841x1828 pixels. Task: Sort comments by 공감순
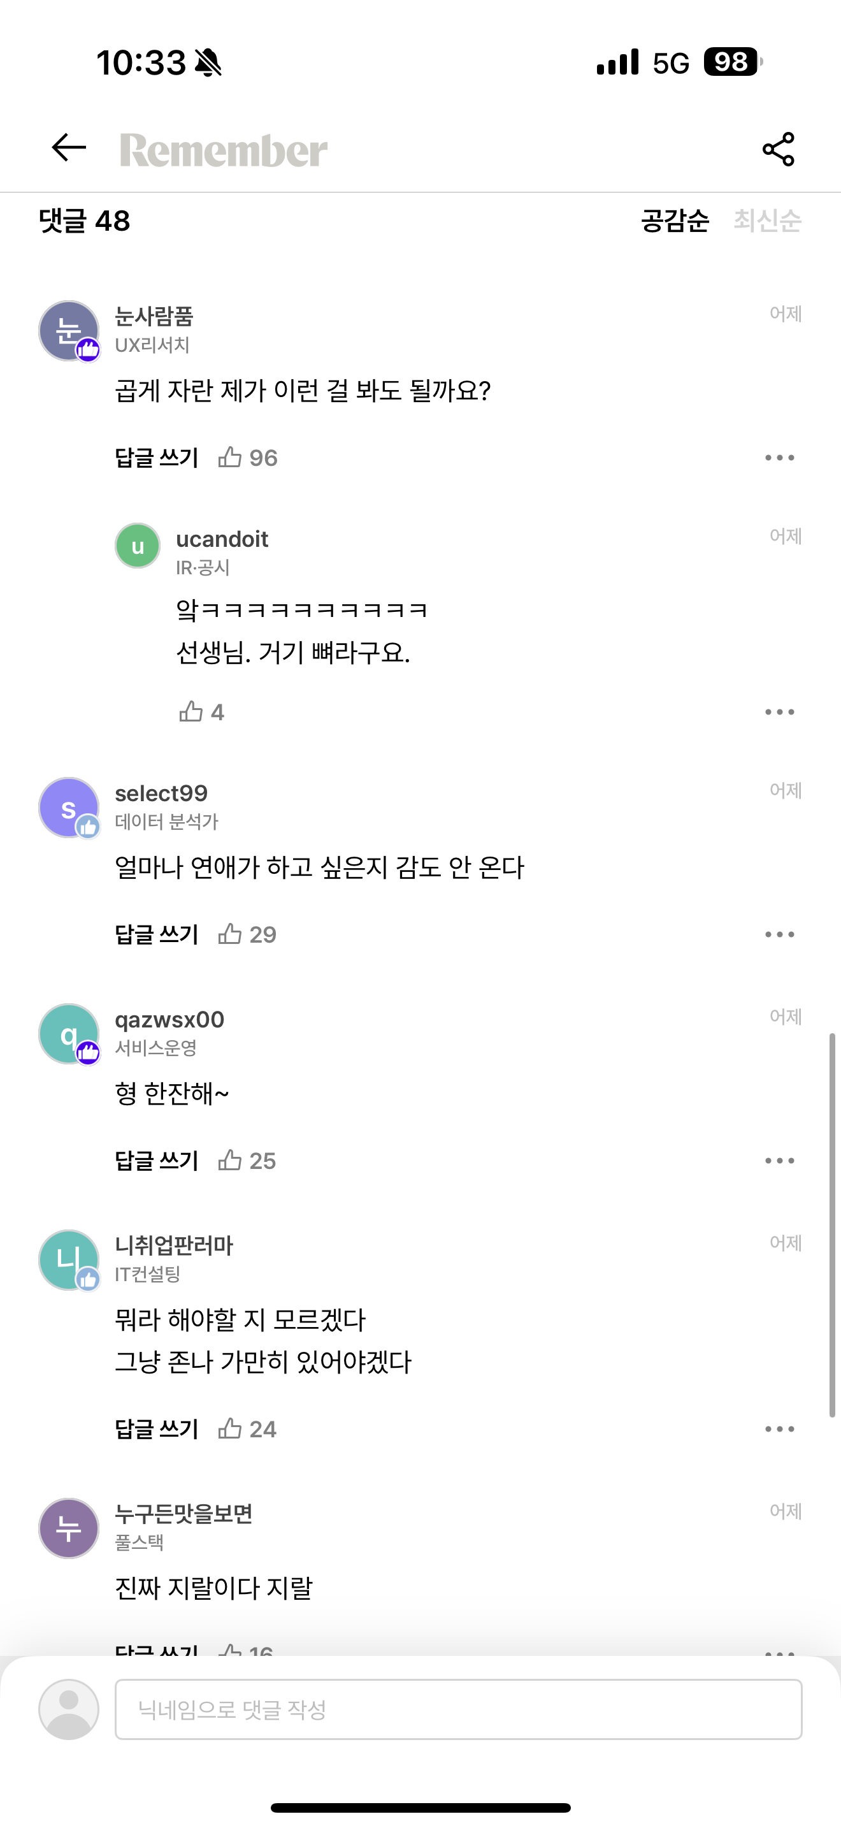[x=675, y=221]
